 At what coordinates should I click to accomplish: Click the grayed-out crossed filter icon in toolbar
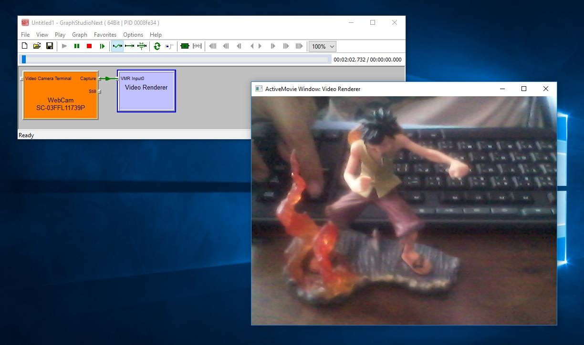[x=197, y=46]
